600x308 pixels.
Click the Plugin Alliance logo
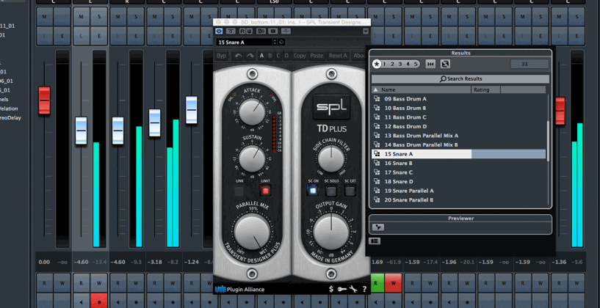tap(239, 289)
